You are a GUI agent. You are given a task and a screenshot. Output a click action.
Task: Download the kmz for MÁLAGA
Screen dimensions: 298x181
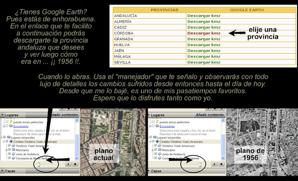(204, 56)
